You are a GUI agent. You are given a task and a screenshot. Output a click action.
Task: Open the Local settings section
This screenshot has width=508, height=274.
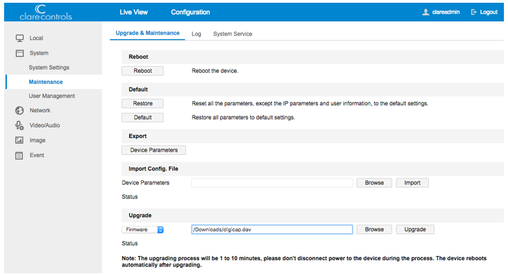tap(36, 39)
